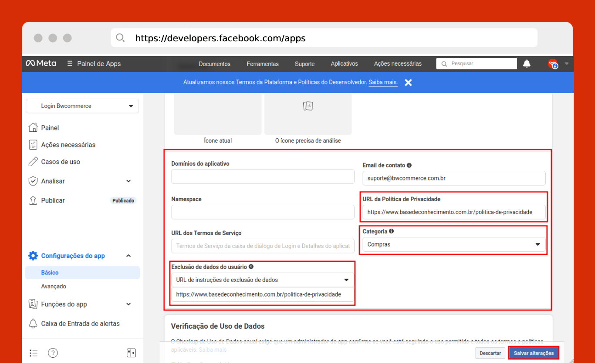Image resolution: width=595 pixels, height=363 pixels.
Task: Open the Documentos menu
Action: point(214,64)
